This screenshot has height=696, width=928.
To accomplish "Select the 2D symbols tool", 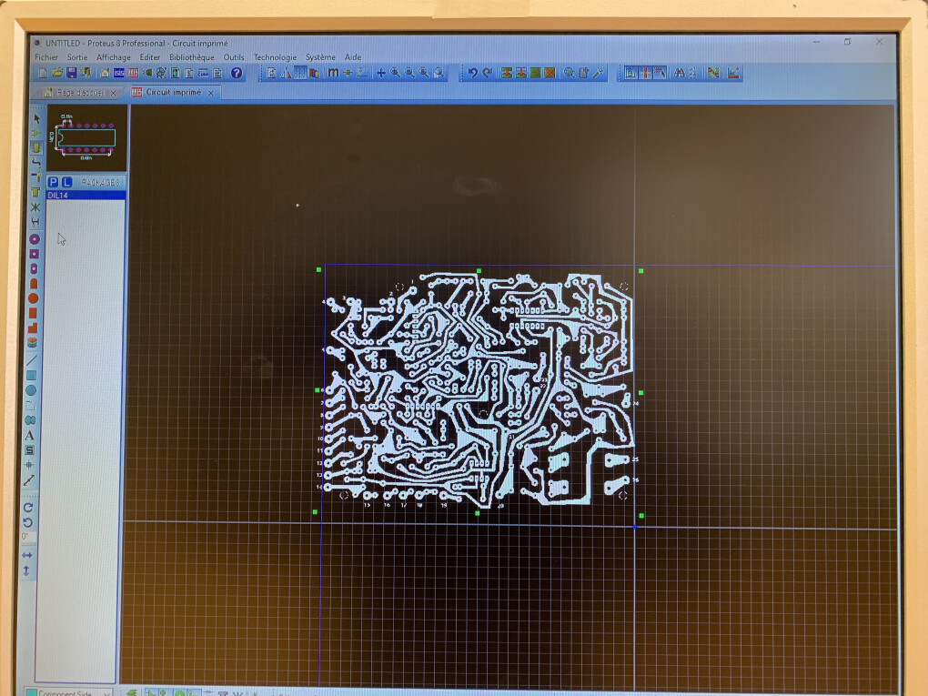I will pos(30,450).
